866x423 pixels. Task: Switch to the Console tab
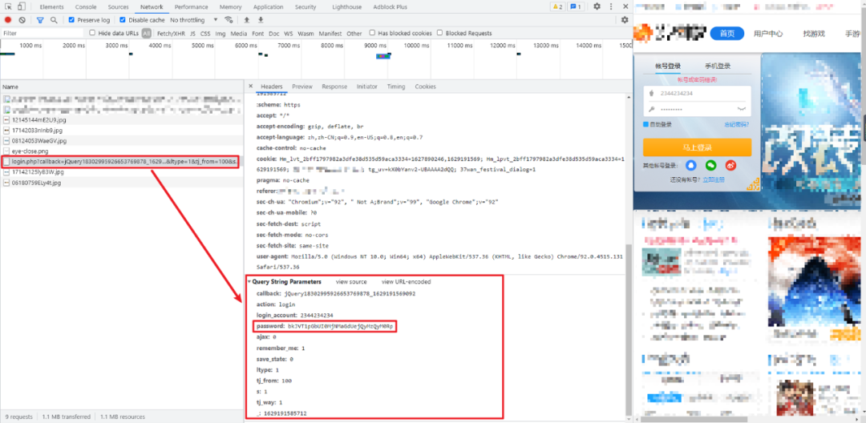click(x=86, y=7)
